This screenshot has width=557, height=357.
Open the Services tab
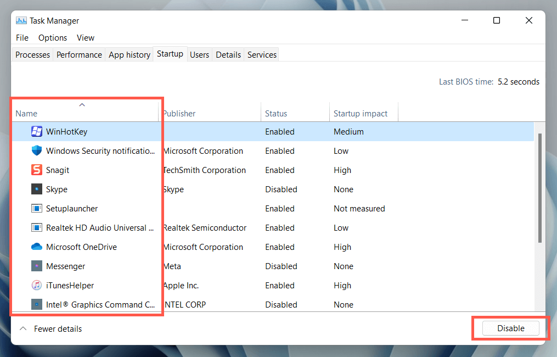(262, 55)
